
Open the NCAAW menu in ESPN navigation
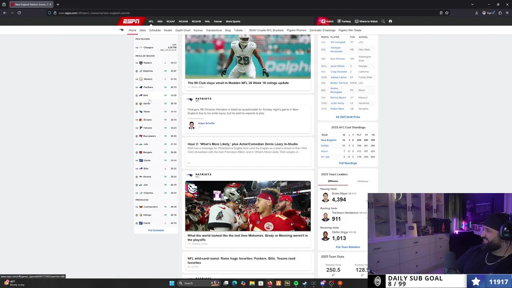196,21
